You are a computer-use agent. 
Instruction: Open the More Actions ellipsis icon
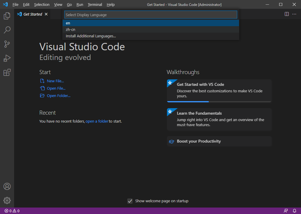pyautogui.click(x=294, y=14)
